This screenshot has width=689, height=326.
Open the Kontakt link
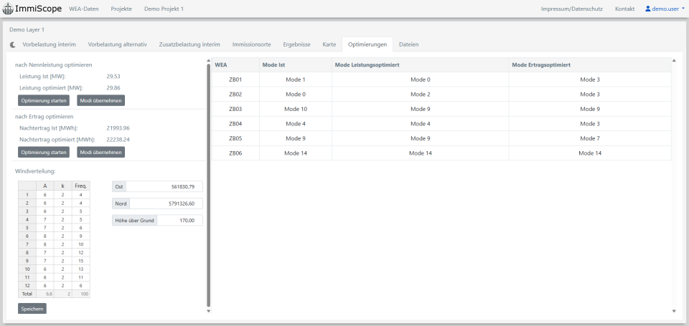pos(625,9)
